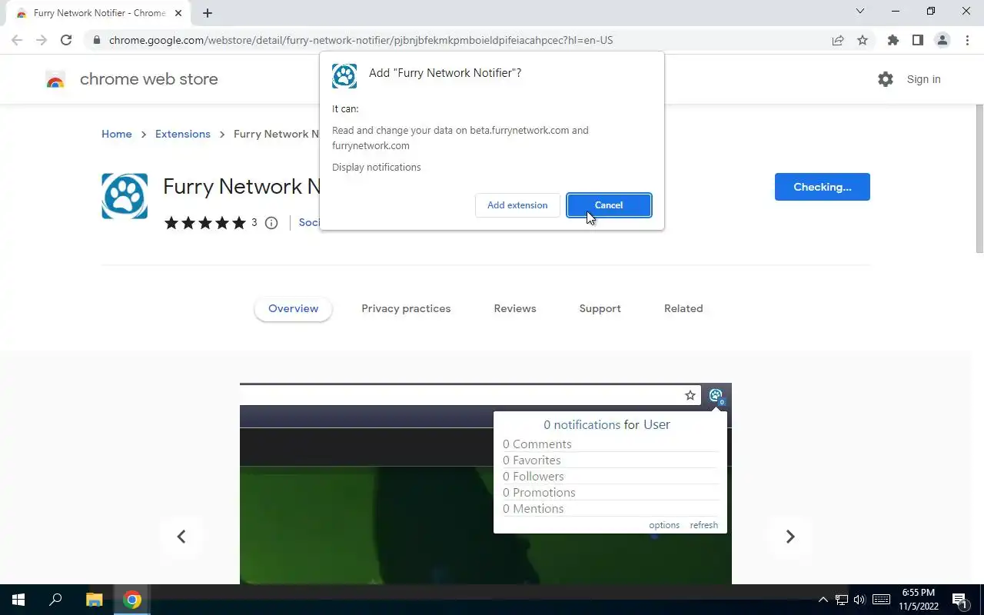
Task: Open the Related tab
Action: [683, 308]
